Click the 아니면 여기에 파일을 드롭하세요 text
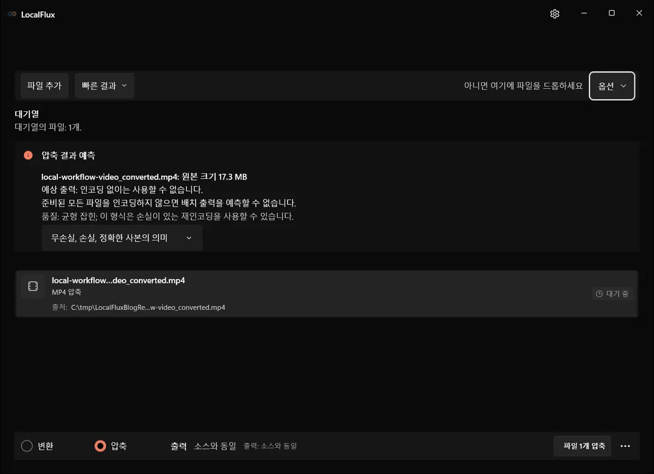654x474 pixels. (x=523, y=86)
